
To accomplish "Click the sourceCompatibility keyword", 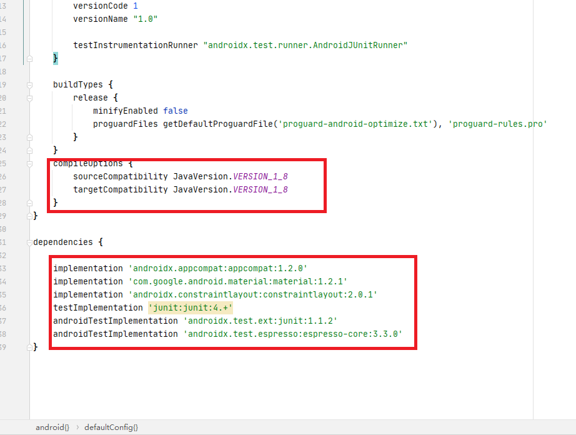I will 121,177.
